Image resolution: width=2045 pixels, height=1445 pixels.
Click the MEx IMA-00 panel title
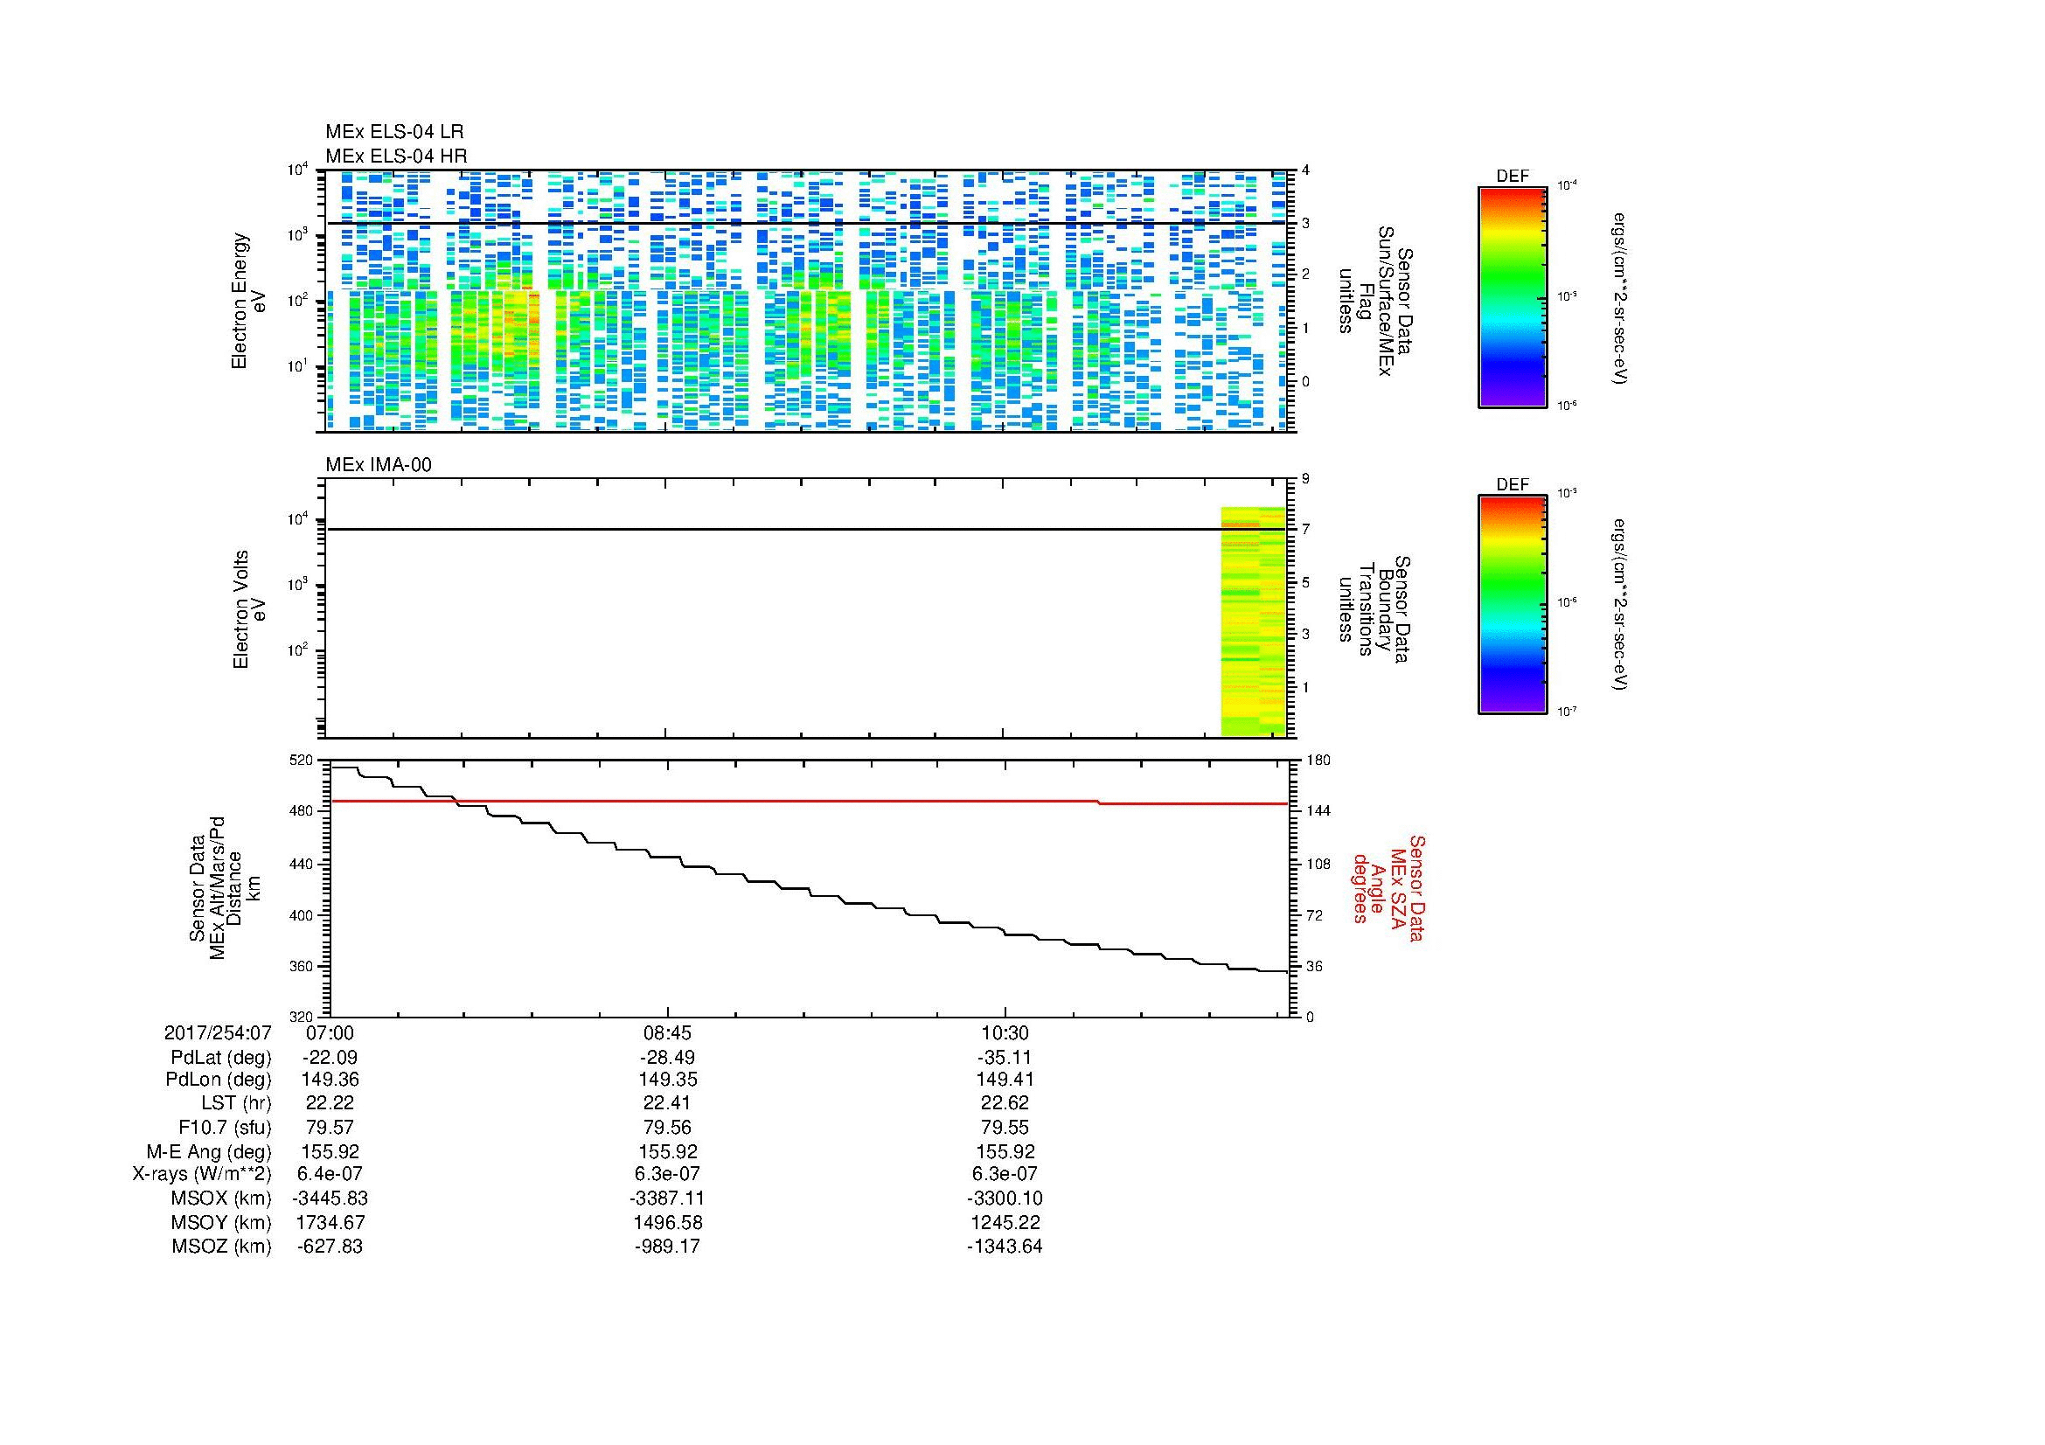[379, 465]
